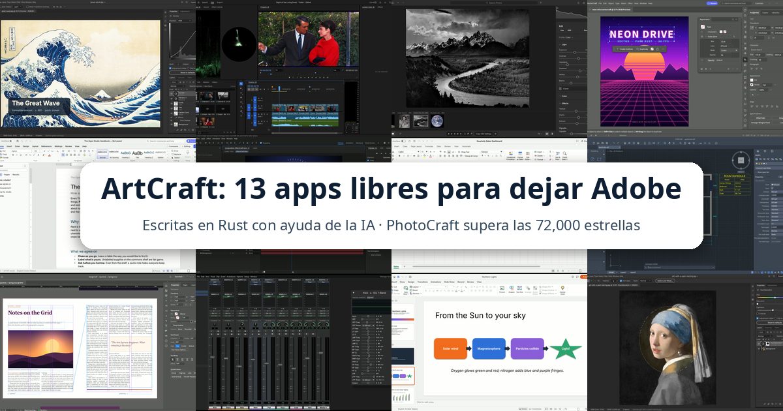Open Merge & Center dropdown in the spreadsheet
Viewport: 783px width, 411px height.
470,156
